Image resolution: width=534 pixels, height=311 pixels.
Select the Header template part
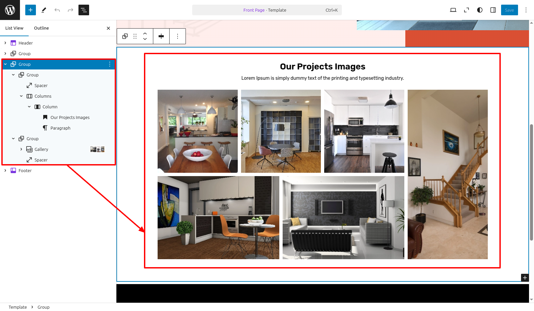point(26,43)
